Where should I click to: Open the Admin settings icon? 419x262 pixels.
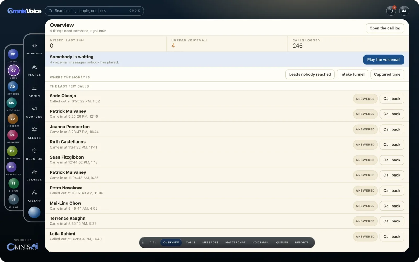pos(34,88)
